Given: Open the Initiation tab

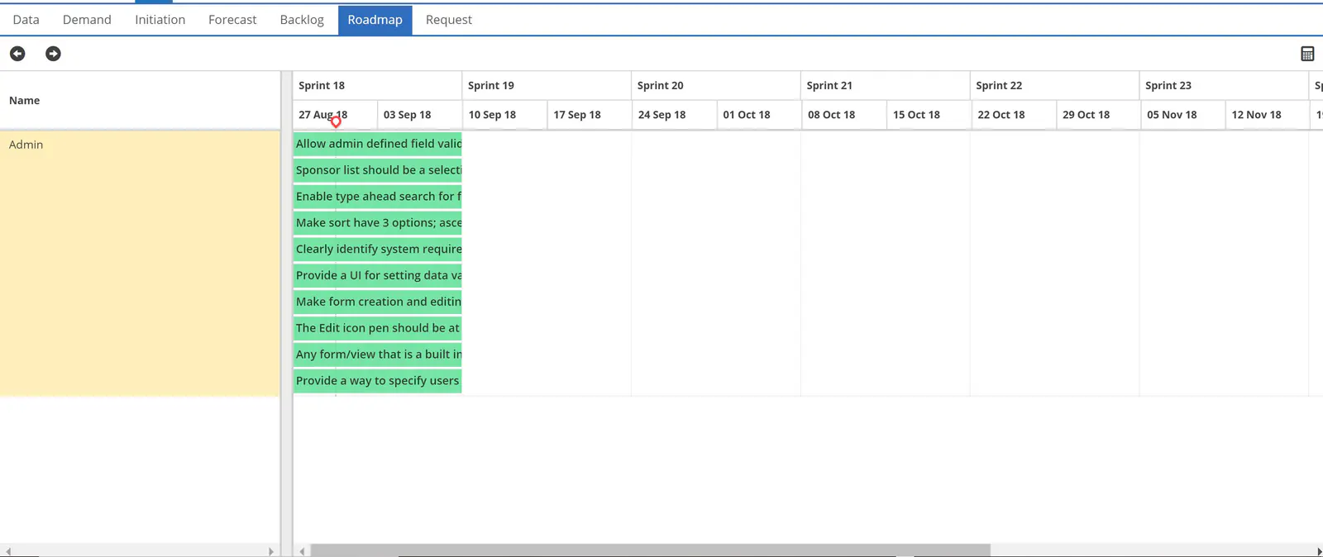Looking at the screenshot, I should click(x=160, y=20).
